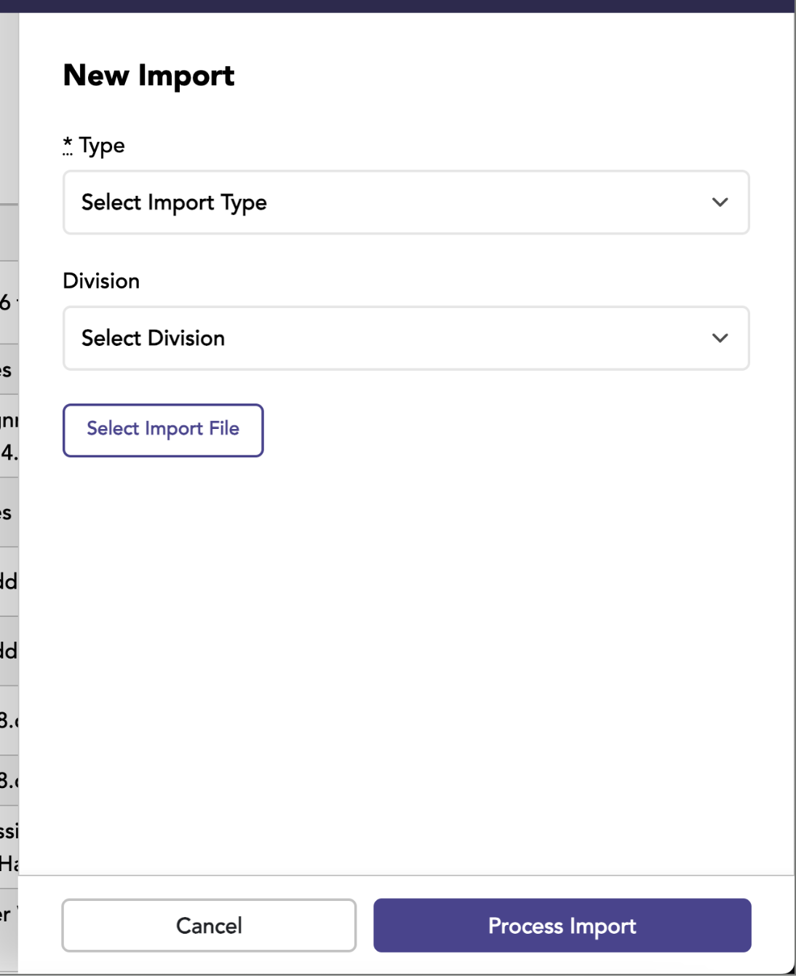Click the Division field label
Screen dimensions: 796x976
pos(101,281)
